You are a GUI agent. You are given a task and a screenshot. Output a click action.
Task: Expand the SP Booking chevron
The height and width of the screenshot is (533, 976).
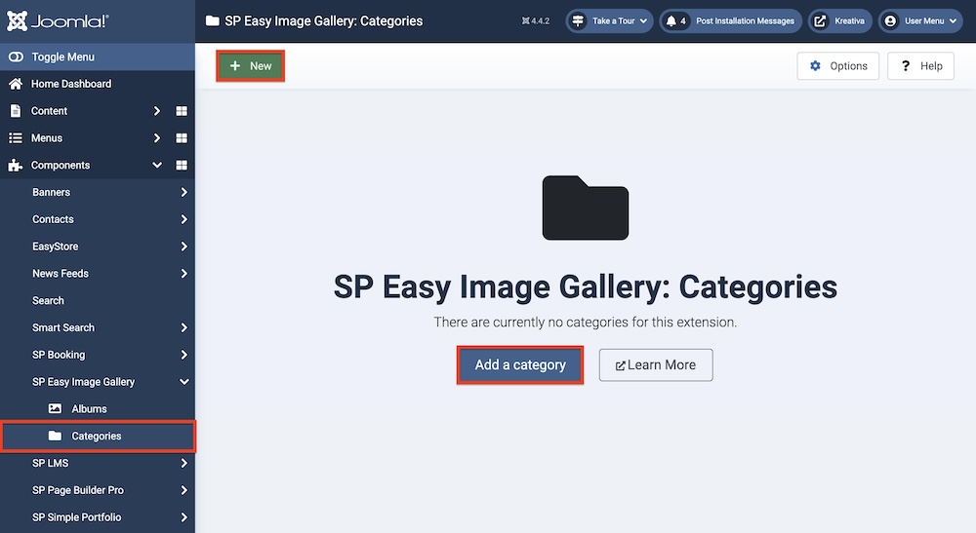point(183,355)
